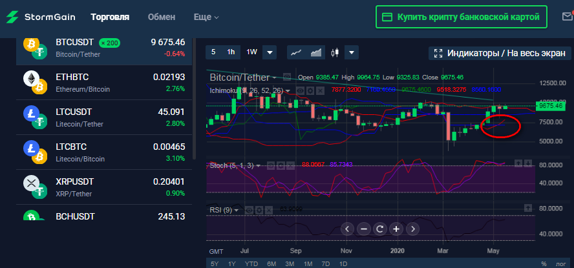
Task: Expand the Еще menu
Action: click(x=206, y=17)
